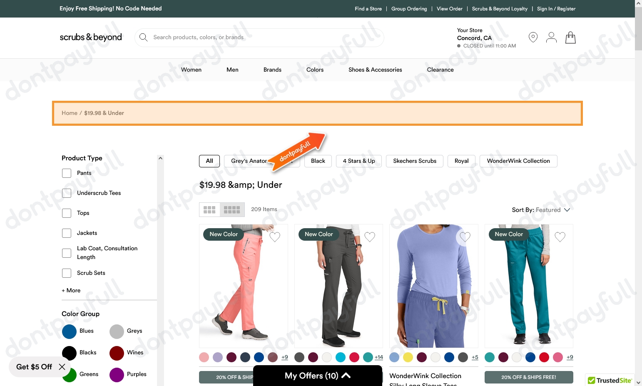Click the TrustedSite badge
This screenshot has width=642, height=386.
point(610,380)
